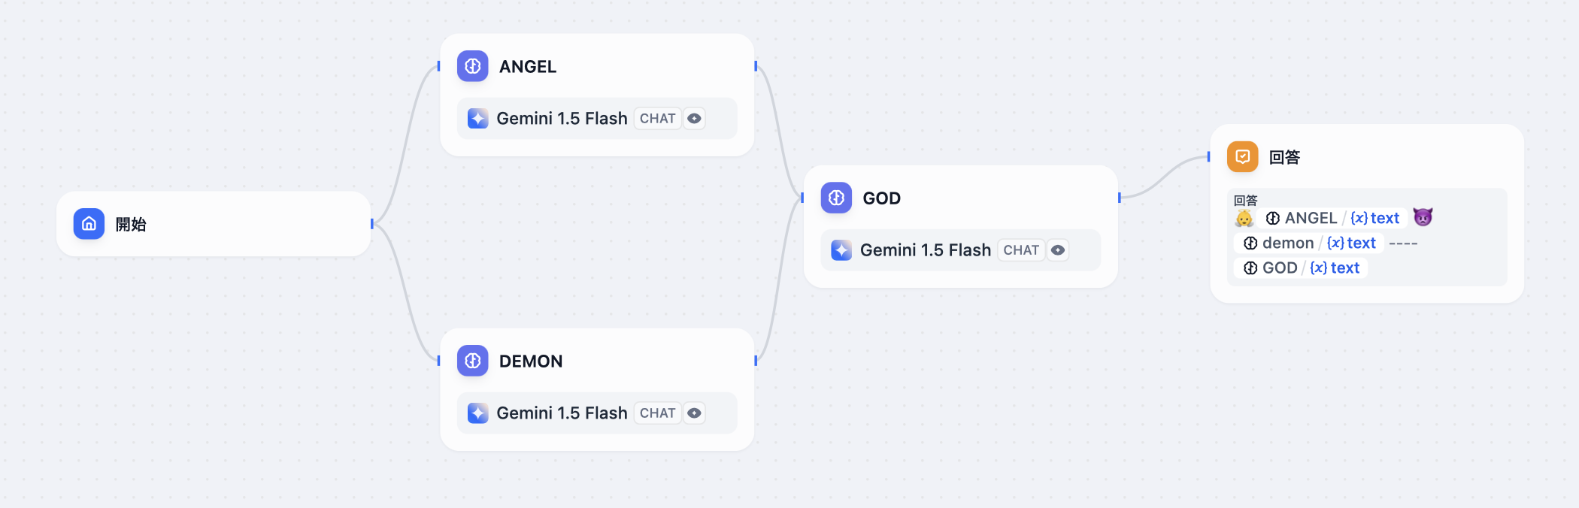Click the eye vision icon in ANGEL node
Screen dimensions: 1579x508
(695, 119)
